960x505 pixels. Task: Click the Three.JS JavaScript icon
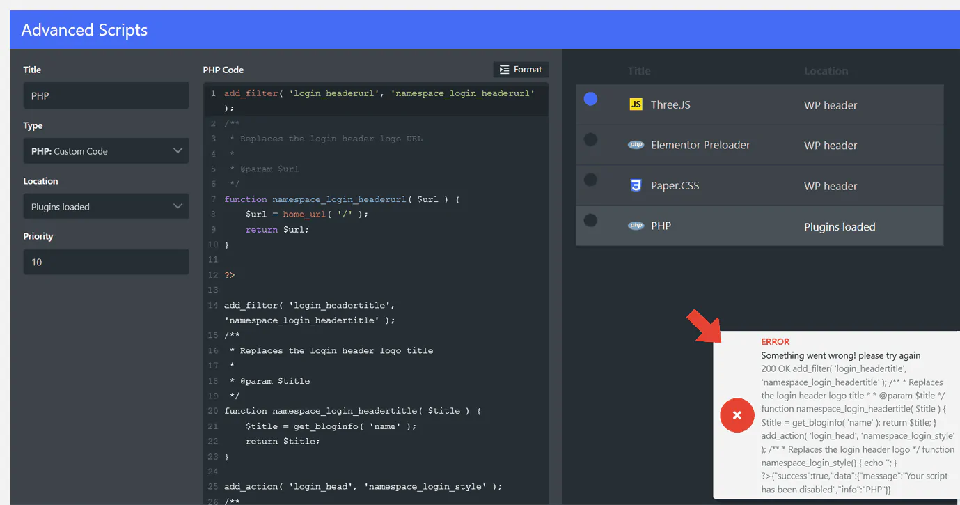pos(635,104)
